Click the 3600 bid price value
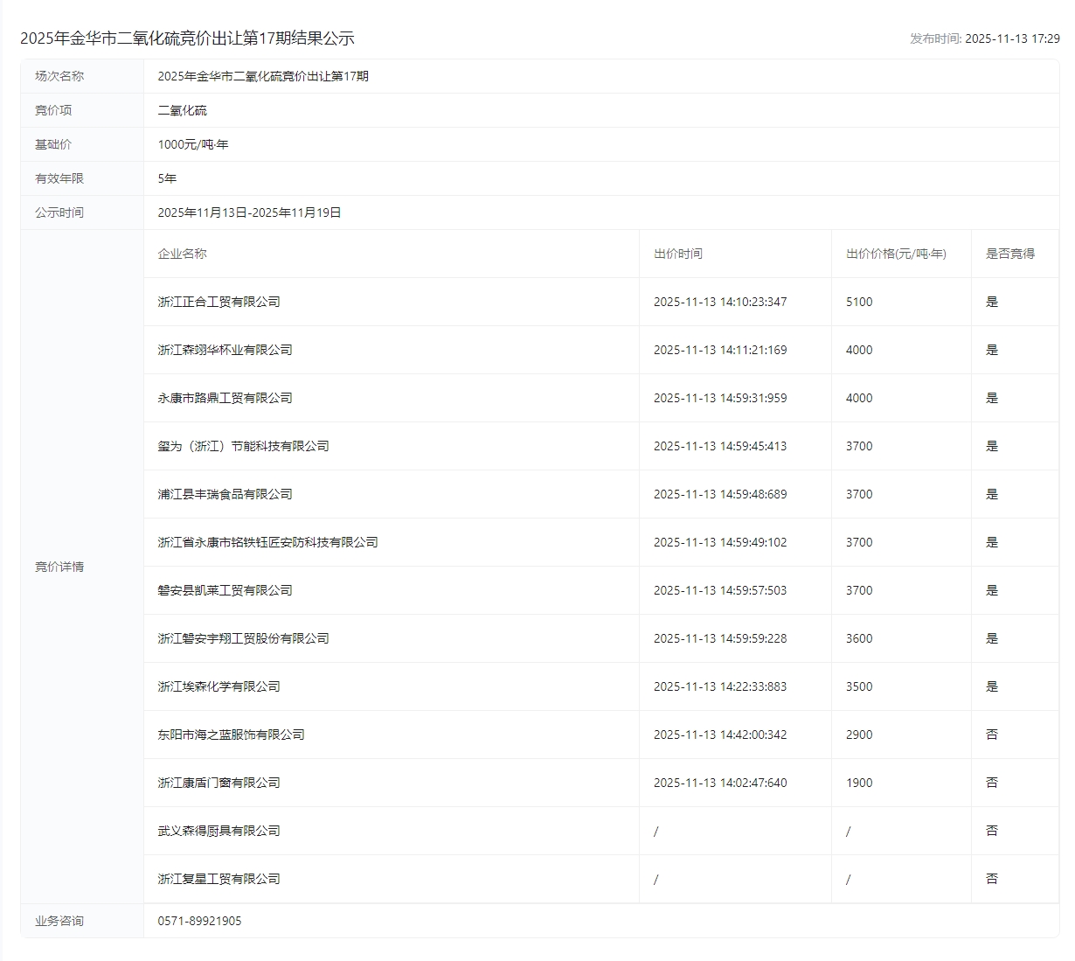The width and height of the screenshot is (1075, 961). point(858,638)
